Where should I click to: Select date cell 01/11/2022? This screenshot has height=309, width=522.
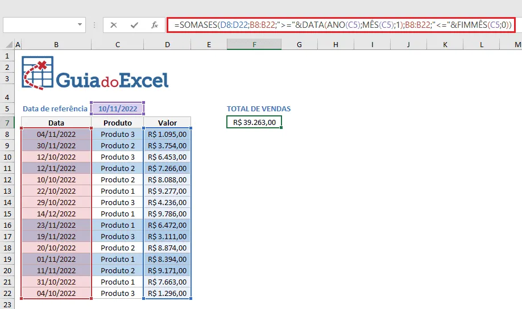(56, 259)
